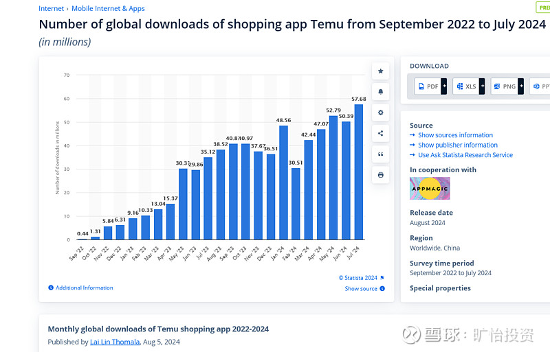
Task: Open Show sources information link
Action: (455, 135)
